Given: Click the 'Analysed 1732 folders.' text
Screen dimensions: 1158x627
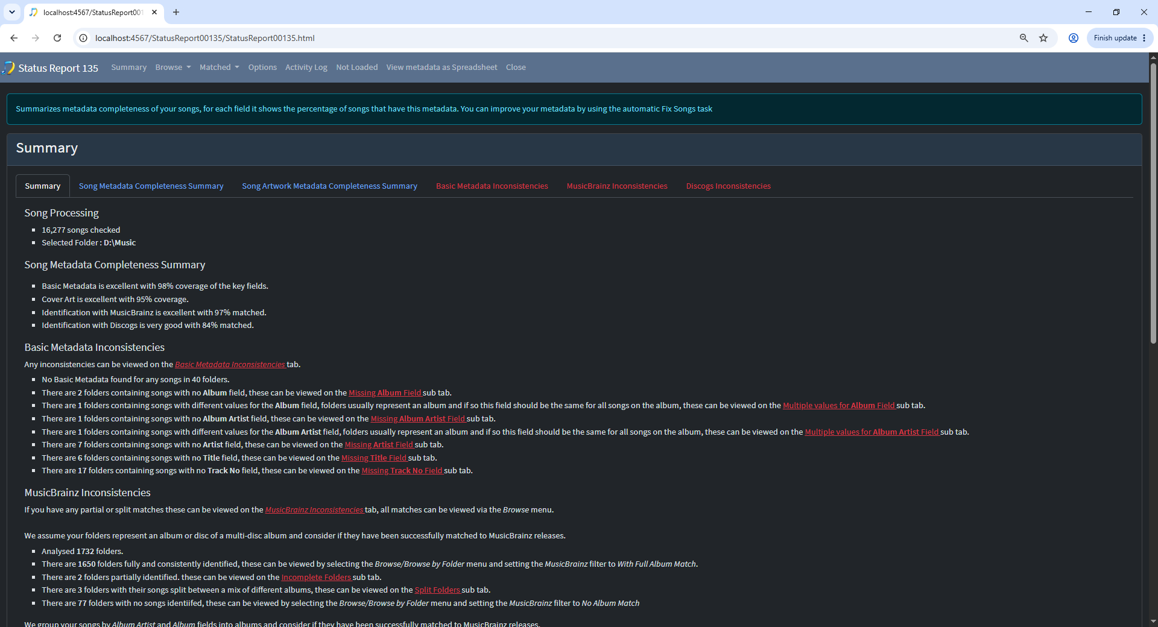Looking at the screenshot, I should (x=82, y=552).
